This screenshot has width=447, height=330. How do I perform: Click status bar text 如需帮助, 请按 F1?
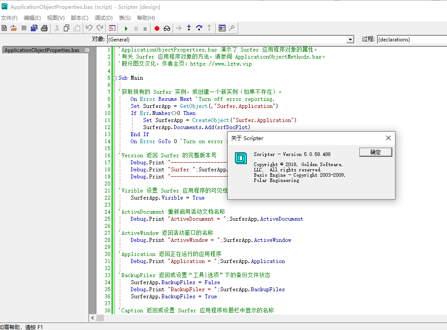[x=22, y=327]
